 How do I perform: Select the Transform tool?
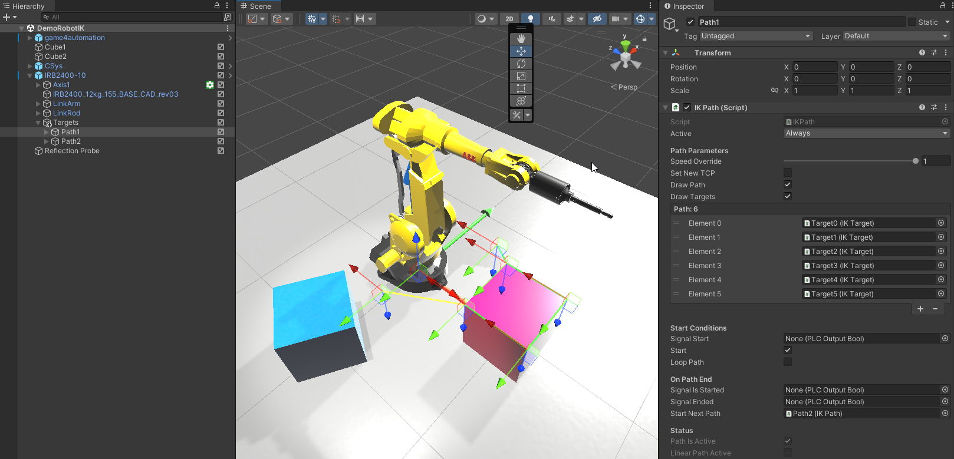521,101
